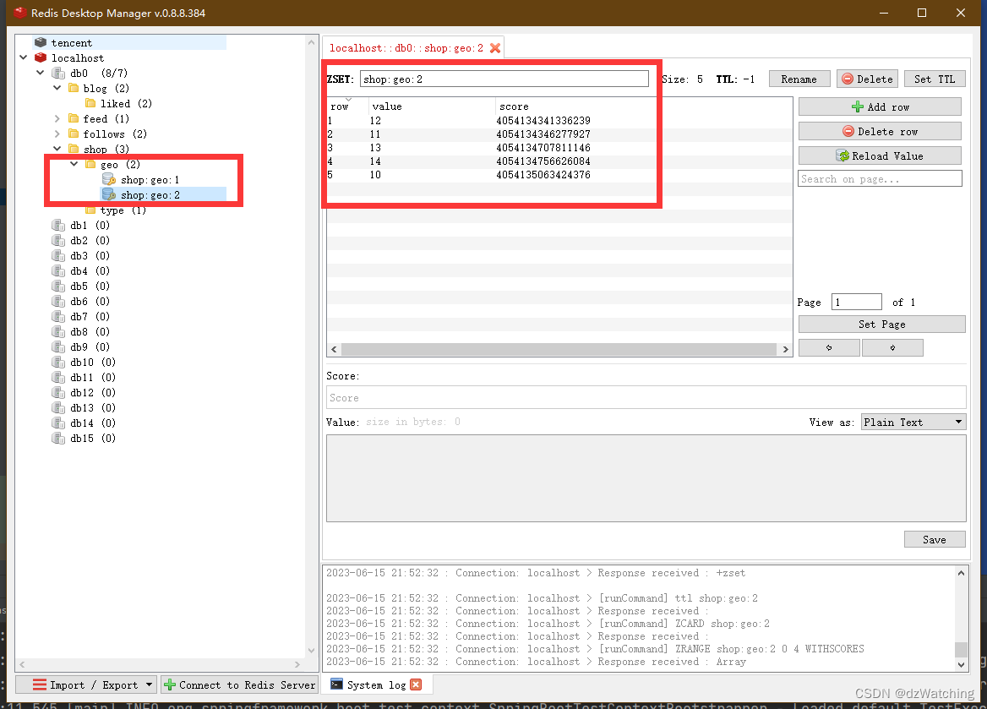Screen dimensions: 987x709
Task: Click the Delete key button
Action: click(867, 79)
